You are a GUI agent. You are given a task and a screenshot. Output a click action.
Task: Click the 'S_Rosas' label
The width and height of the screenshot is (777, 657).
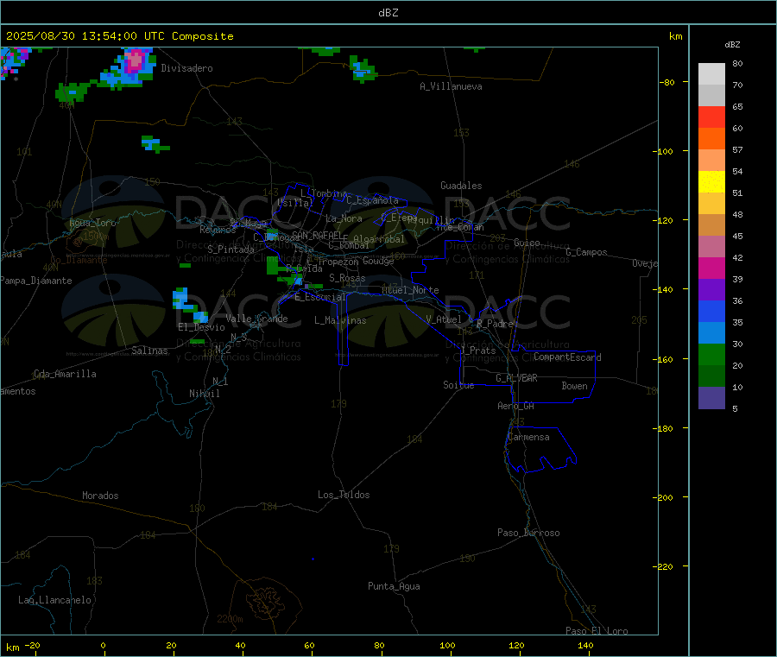pyautogui.click(x=347, y=278)
